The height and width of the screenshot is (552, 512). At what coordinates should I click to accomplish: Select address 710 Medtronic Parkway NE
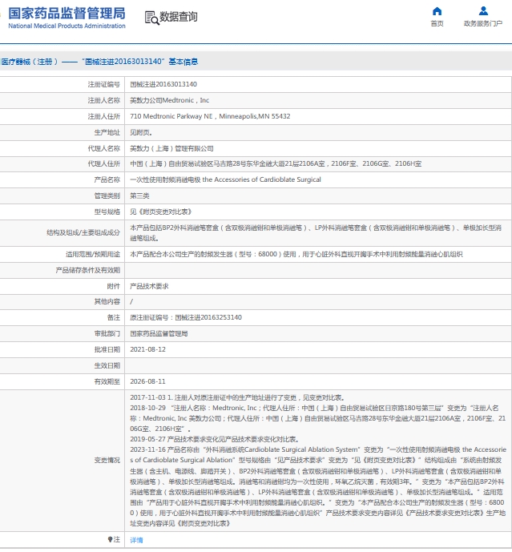point(210,116)
